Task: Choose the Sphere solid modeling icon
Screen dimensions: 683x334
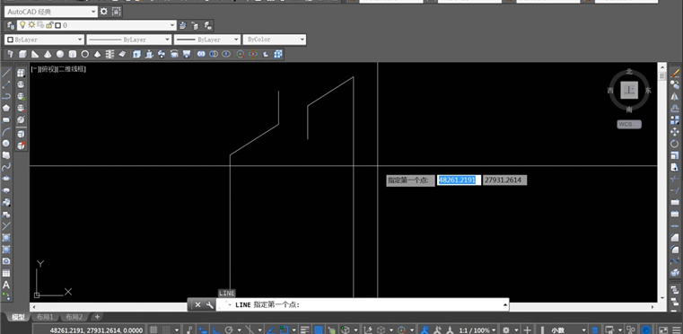Action: [60, 54]
